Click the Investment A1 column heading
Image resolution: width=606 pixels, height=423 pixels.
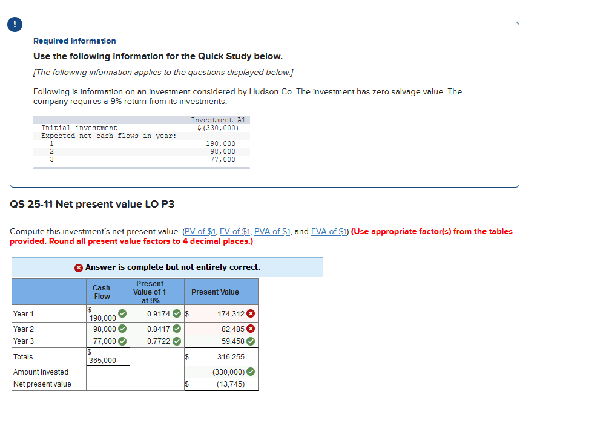point(218,120)
